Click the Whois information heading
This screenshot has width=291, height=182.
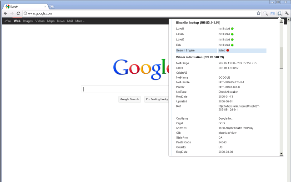(x=200, y=57)
